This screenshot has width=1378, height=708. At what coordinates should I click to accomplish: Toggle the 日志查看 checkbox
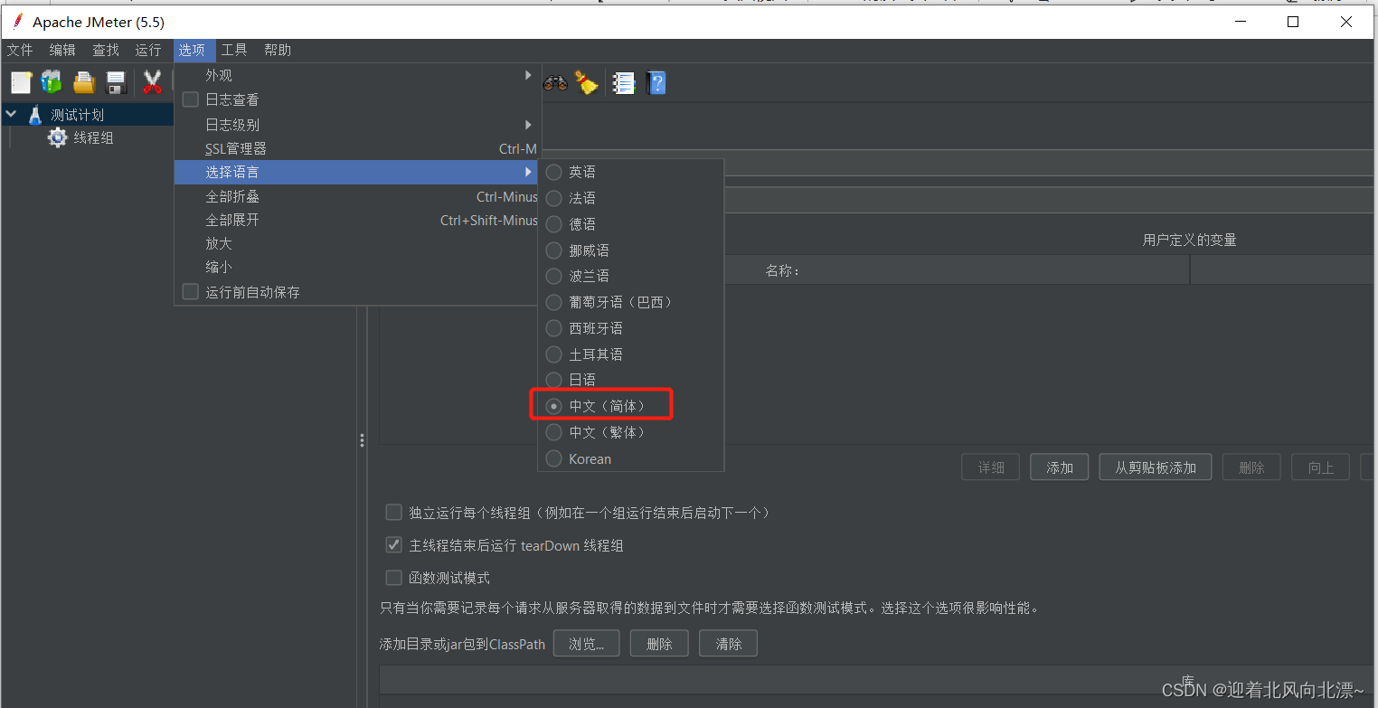[x=191, y=99]
